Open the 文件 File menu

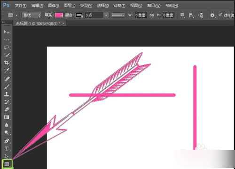21,6
